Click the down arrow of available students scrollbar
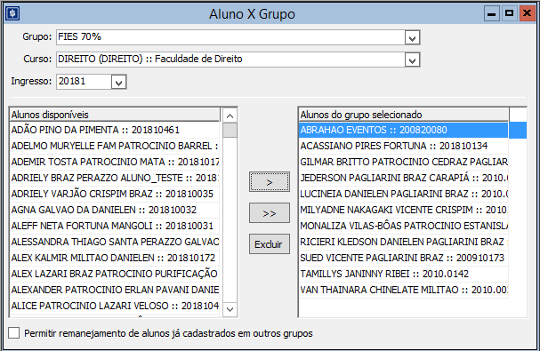Screen dimensions: 540x351 (230, 309)
